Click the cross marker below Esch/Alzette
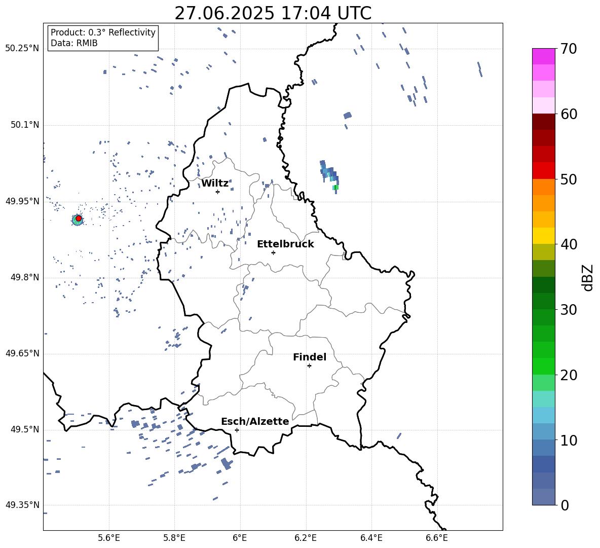This screenshot has width=600, height=548. [237, 430]
